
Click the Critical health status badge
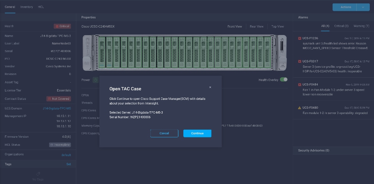(62, 26)
